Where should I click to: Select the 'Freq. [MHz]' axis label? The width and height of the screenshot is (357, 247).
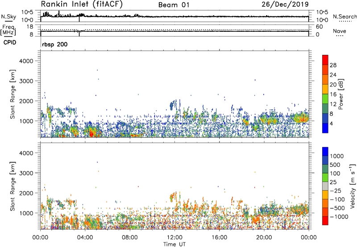(8, 30)
